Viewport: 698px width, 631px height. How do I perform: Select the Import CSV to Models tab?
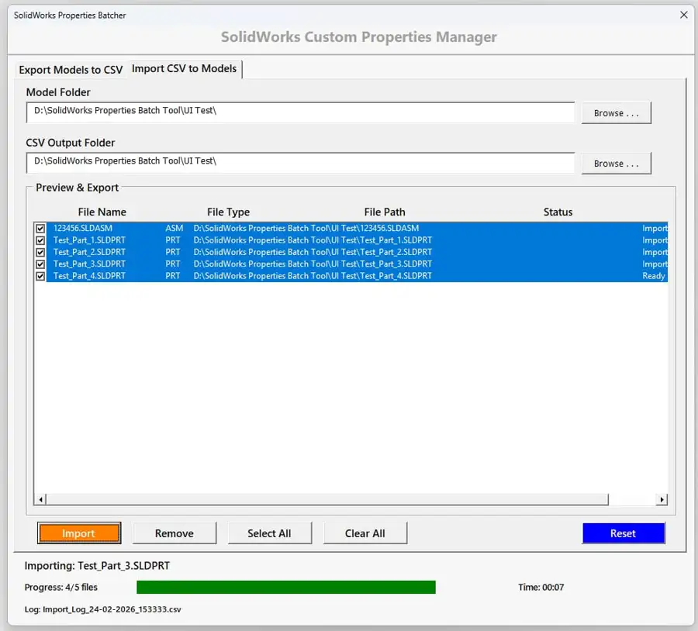(x=185, y=69)
